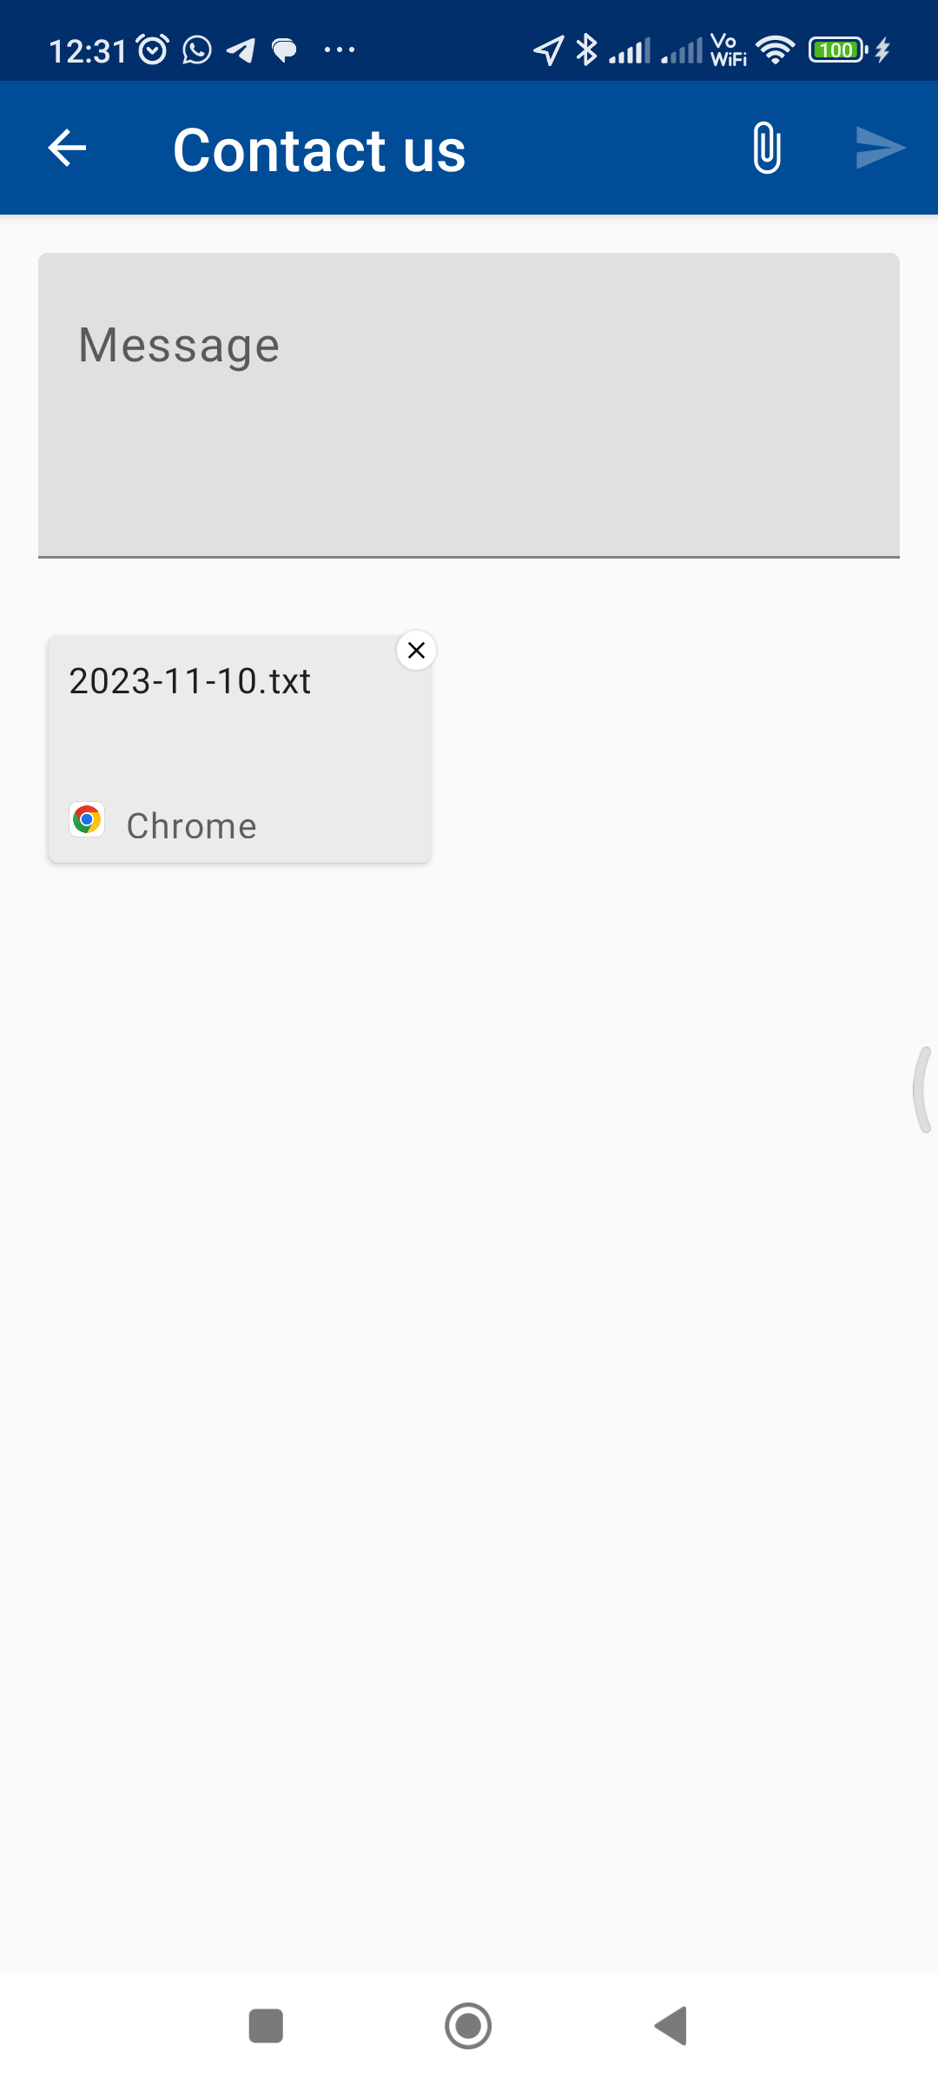
Task: Send the message with arrow icon
Action: coord(881,148)
